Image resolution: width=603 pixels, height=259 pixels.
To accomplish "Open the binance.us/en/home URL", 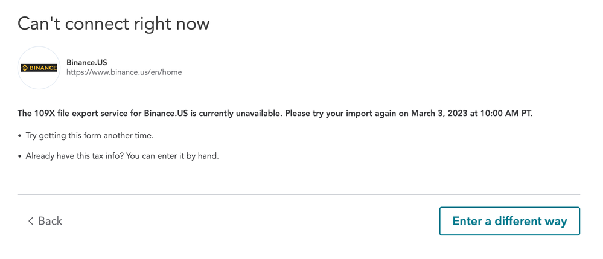I will tap(124, 72).
